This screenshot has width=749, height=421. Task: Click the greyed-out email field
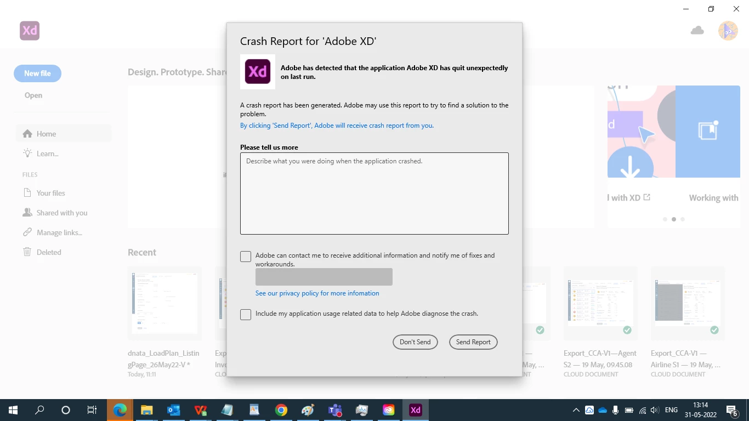(324, 277)
